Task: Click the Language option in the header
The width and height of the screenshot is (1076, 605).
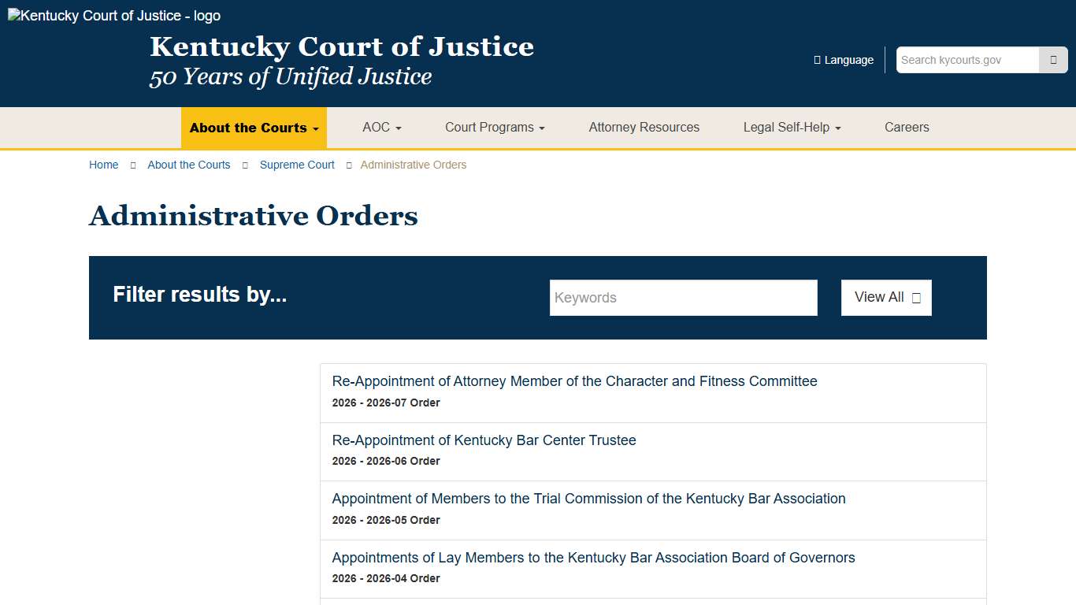Action: click(x=848, y=59)
